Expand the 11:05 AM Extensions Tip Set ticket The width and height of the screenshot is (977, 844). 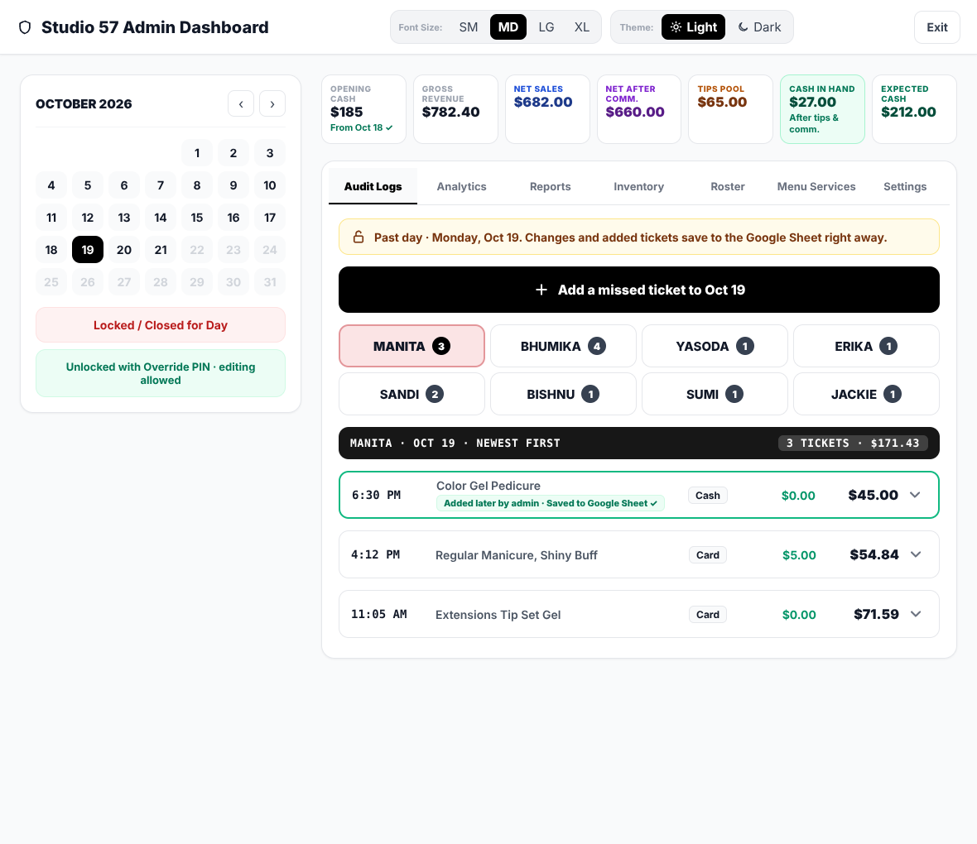915,614
